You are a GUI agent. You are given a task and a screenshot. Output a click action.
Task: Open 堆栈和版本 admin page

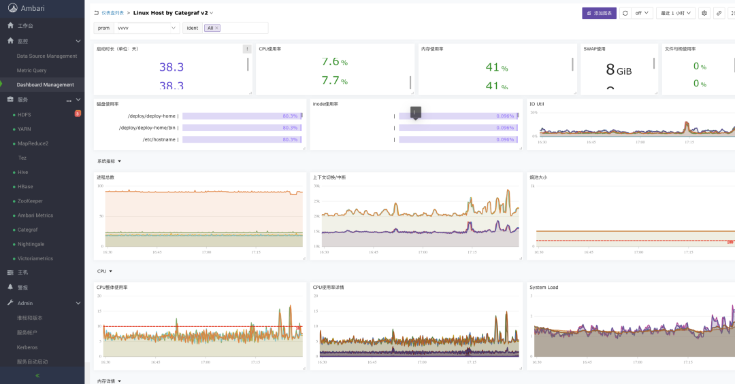[x=29, y=318]
